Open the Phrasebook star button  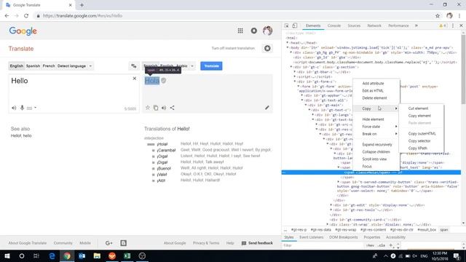[267, 49]
